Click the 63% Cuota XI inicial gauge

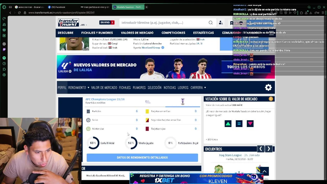tap(93, 143)
